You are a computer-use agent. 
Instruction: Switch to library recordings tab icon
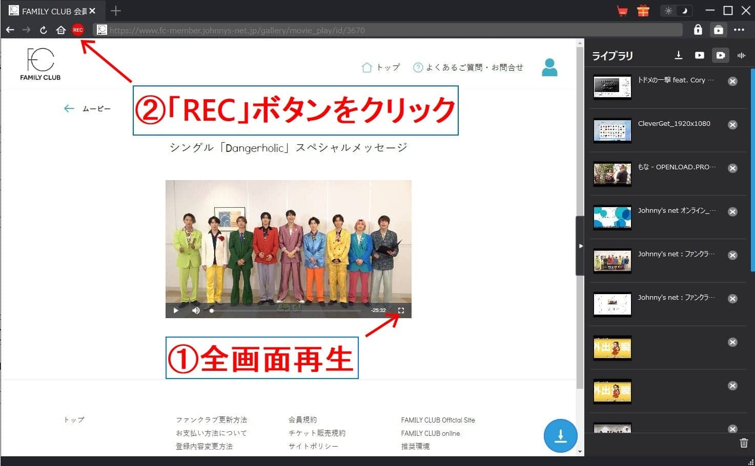point(721,55)
